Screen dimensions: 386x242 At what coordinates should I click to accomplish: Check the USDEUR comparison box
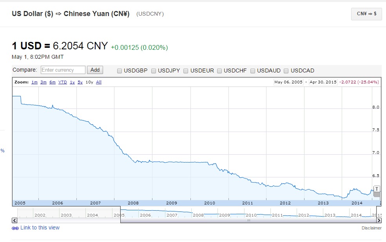tap(187, 71)
